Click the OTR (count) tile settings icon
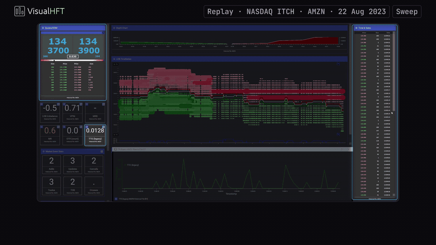 tap(64, 127)
